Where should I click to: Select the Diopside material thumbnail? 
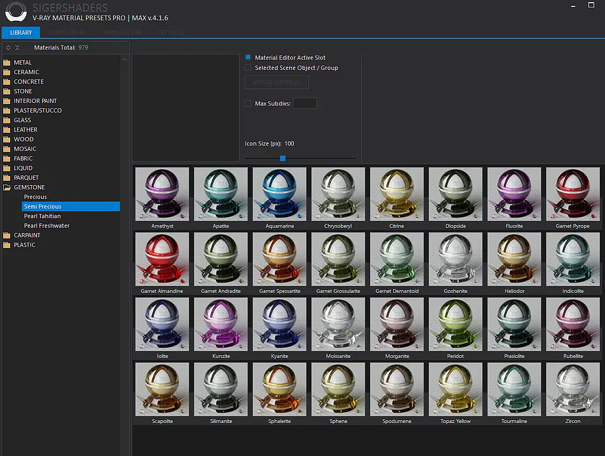[455, 194]
